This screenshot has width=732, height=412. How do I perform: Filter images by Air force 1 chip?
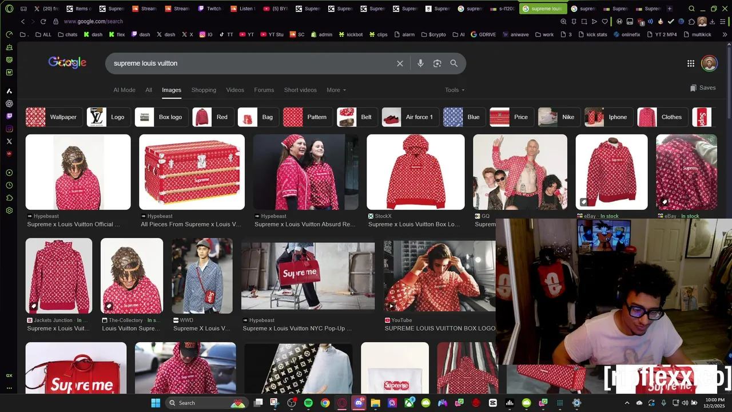411,117
